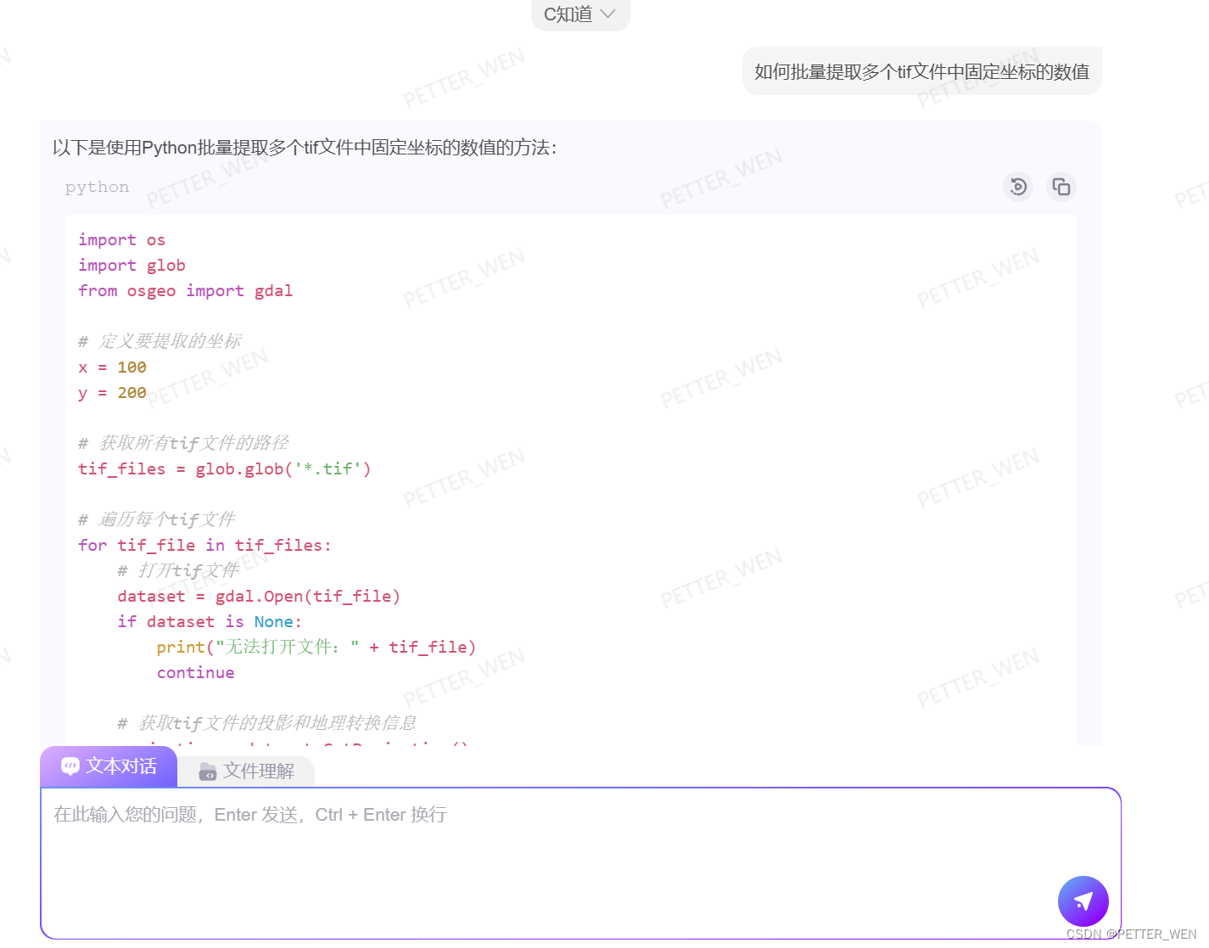Switch to the 文件理解 tab

pyautogui.click(x=246, y=771)
